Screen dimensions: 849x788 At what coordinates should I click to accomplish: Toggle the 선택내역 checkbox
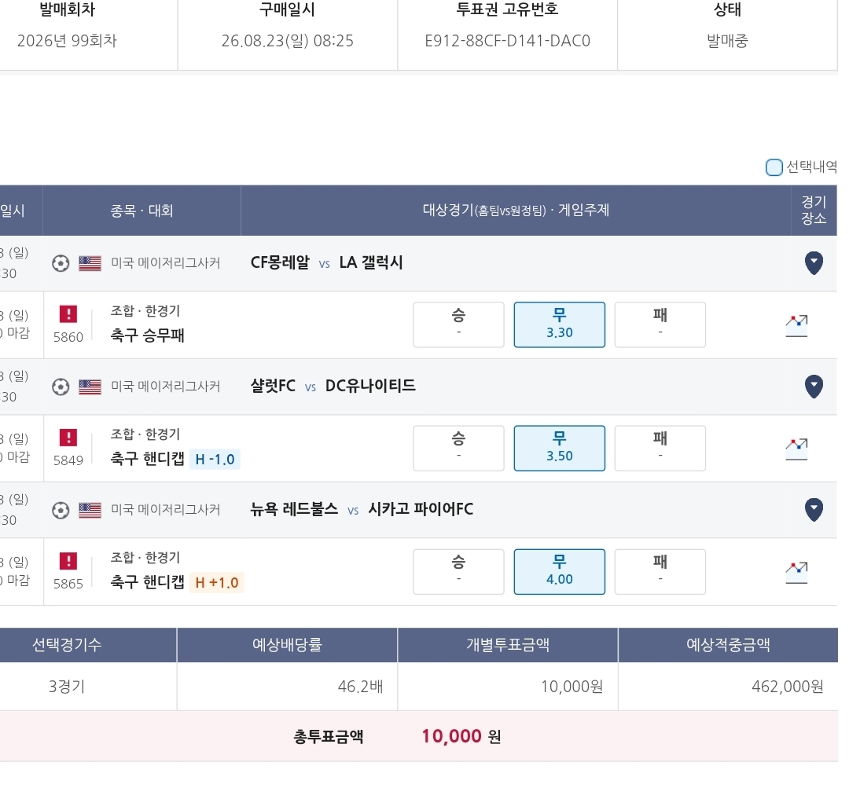click(x=774, y=167)
